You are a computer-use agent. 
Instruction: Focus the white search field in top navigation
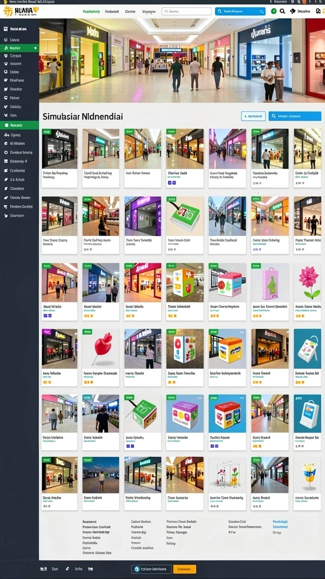point(186,11)
